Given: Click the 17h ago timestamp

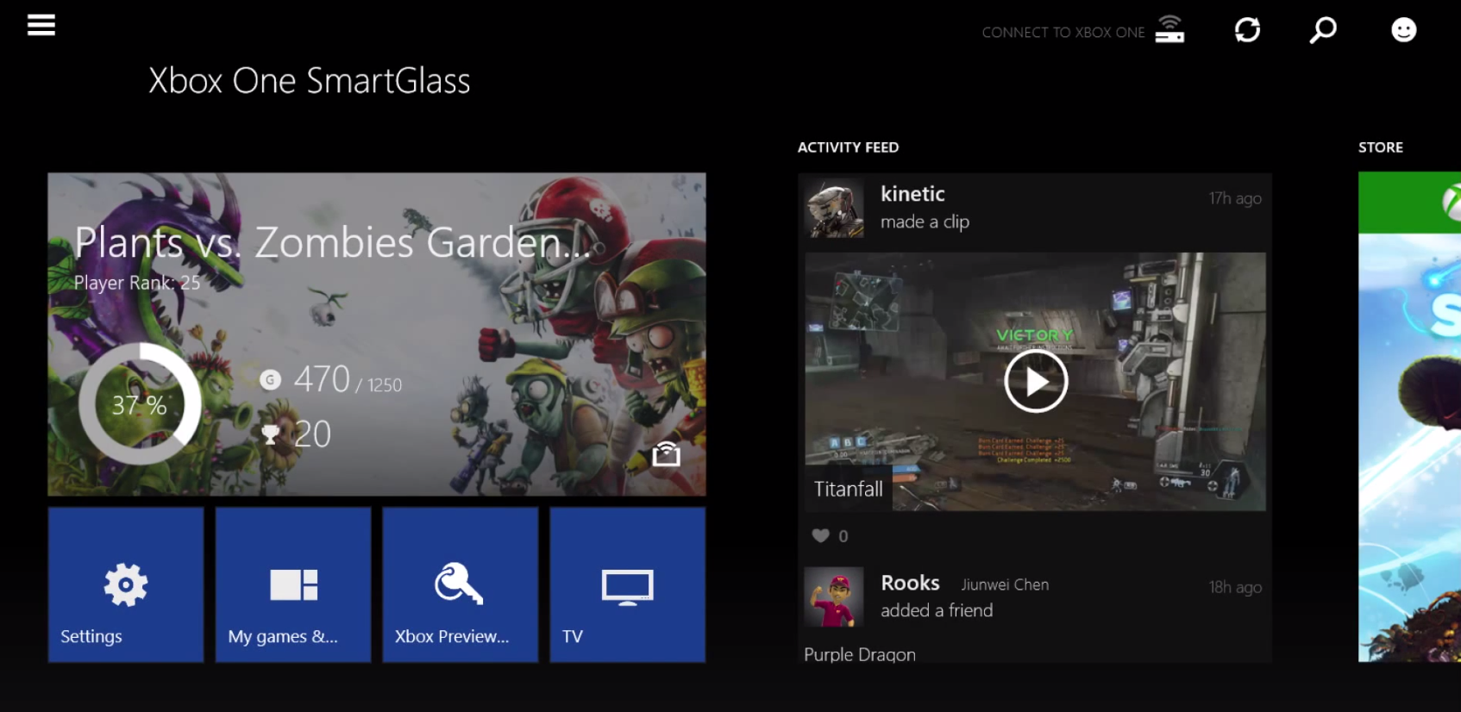Looking at the screenshot, I should 1235,198.
